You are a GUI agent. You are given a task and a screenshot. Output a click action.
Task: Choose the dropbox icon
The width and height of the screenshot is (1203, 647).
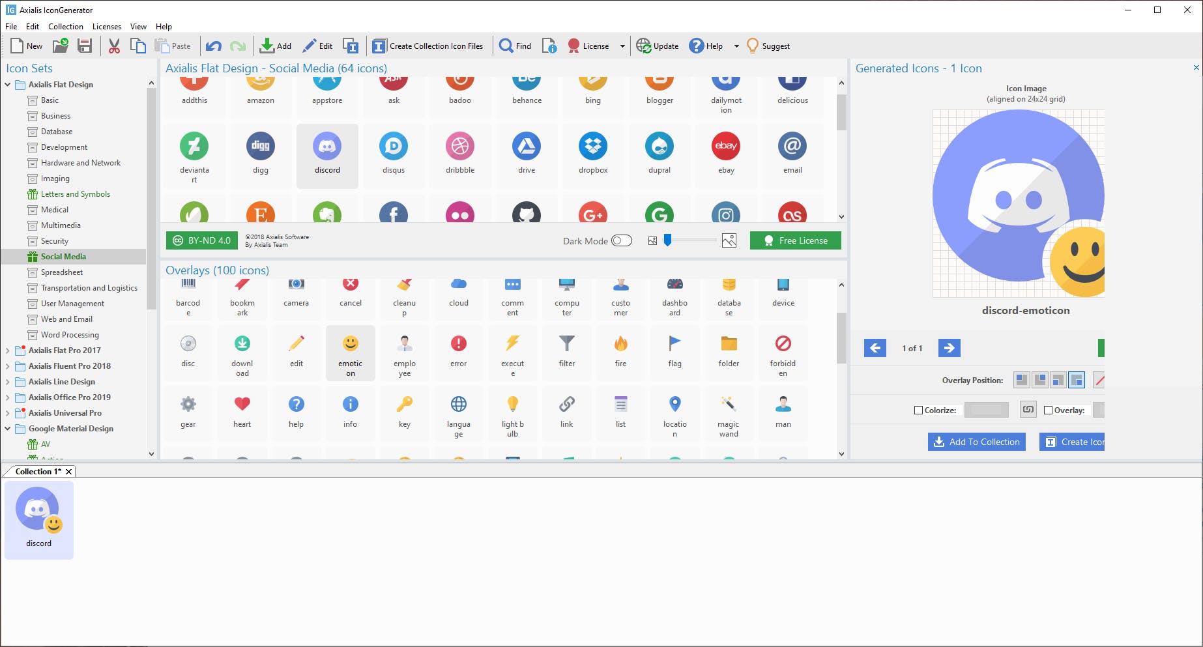[593, 156]
